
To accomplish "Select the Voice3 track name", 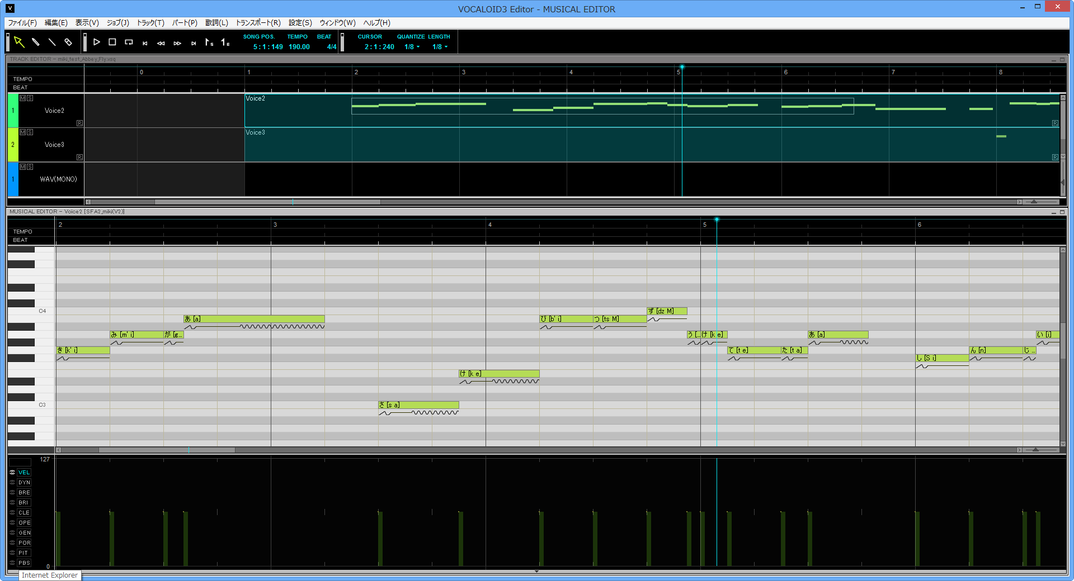I will coord(54,145).
